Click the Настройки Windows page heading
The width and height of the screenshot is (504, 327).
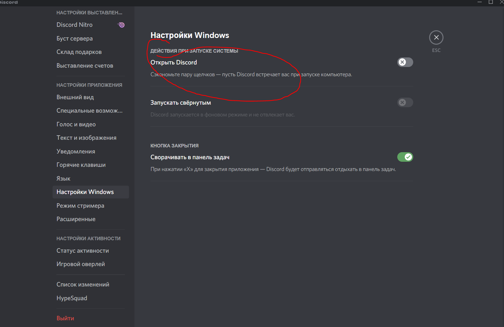pyautogui.click(x=190, y=35)
